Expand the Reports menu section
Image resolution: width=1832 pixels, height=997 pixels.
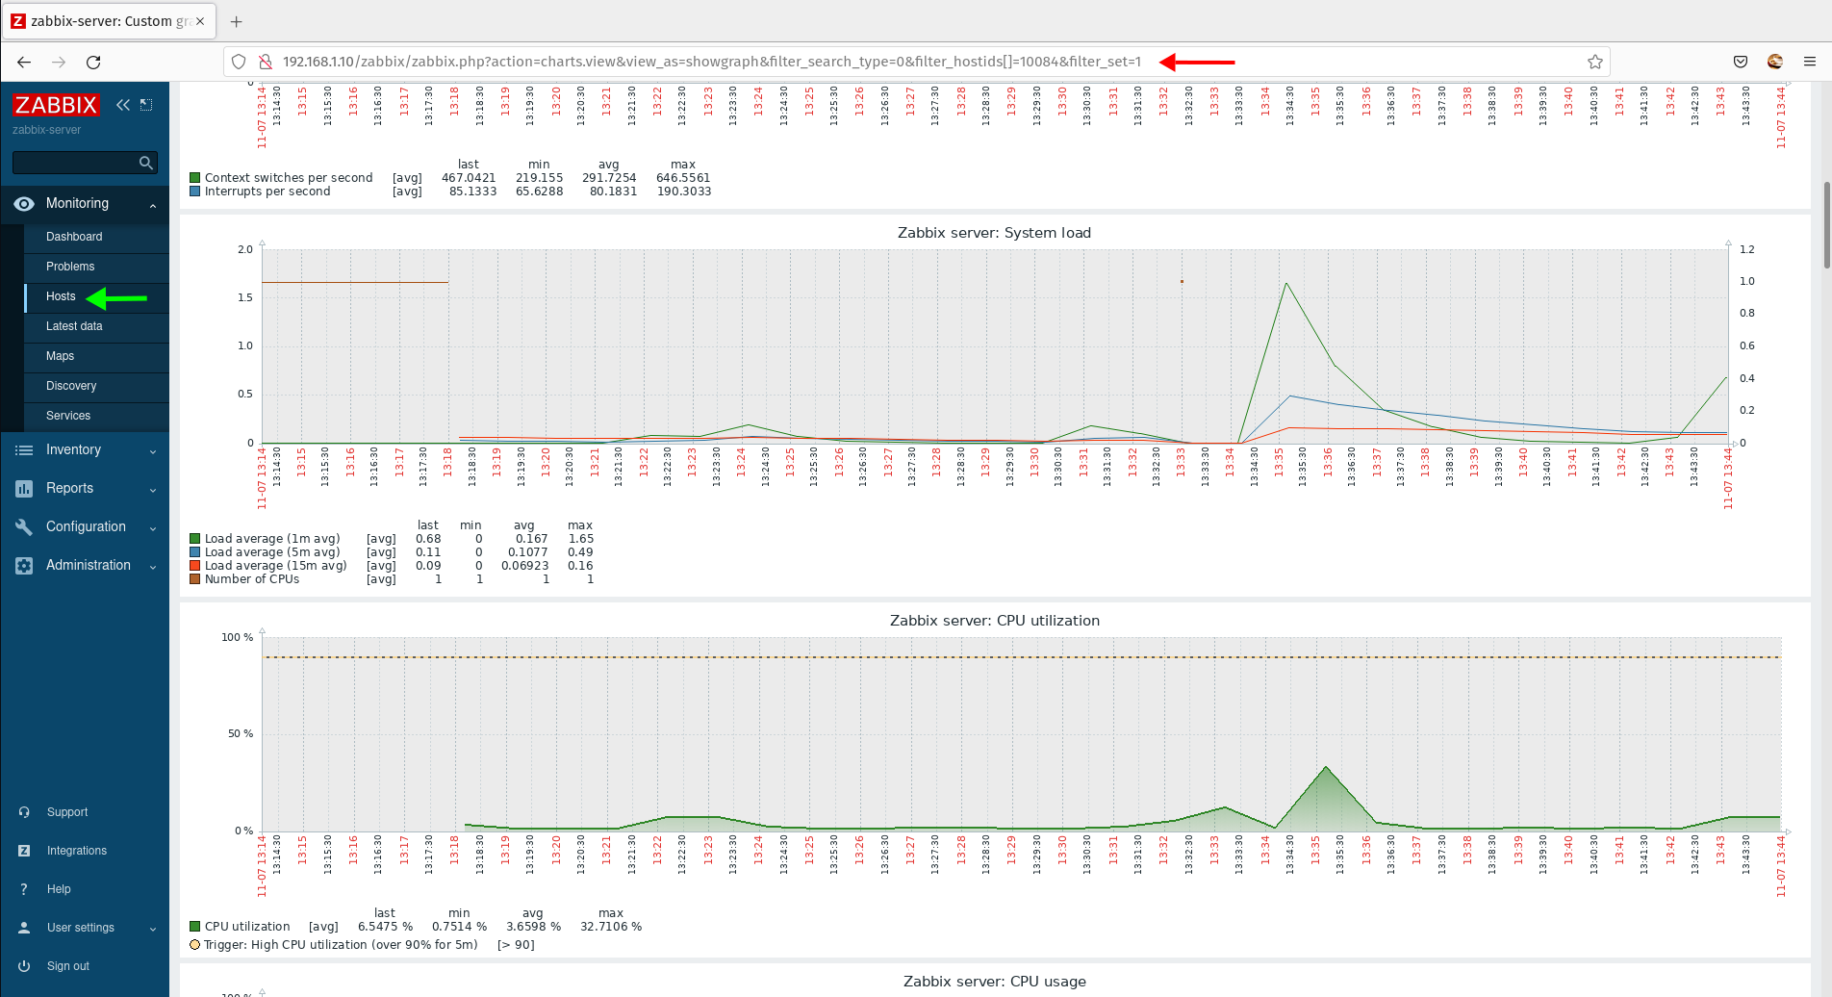click(x=153, y=490)
